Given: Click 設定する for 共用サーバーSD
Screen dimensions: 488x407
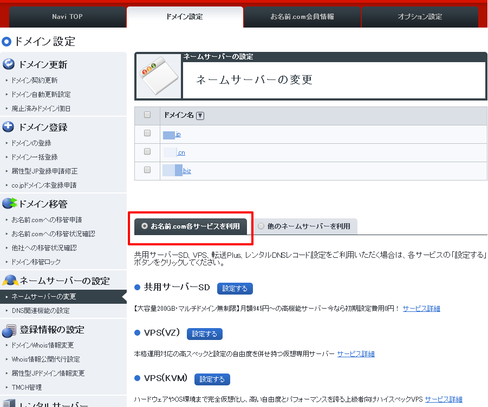Looking at the screenshot, I should point(235,289).
